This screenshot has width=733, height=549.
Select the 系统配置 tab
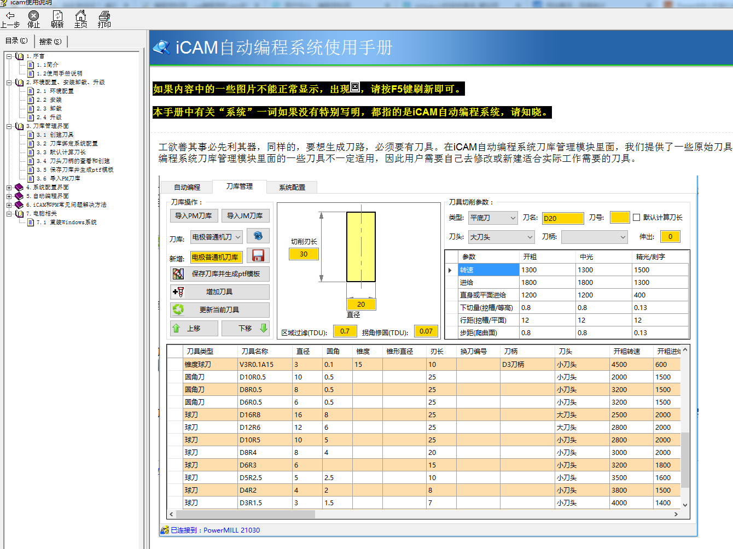[x=292, y=187]
